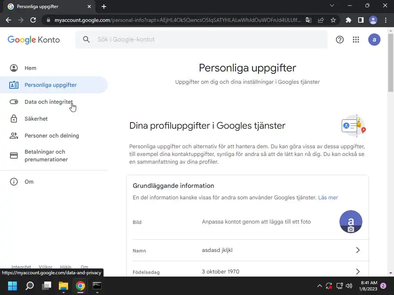Click the browser forward arrow
This screenshot has width=394, height=295.
click(21, 20)
